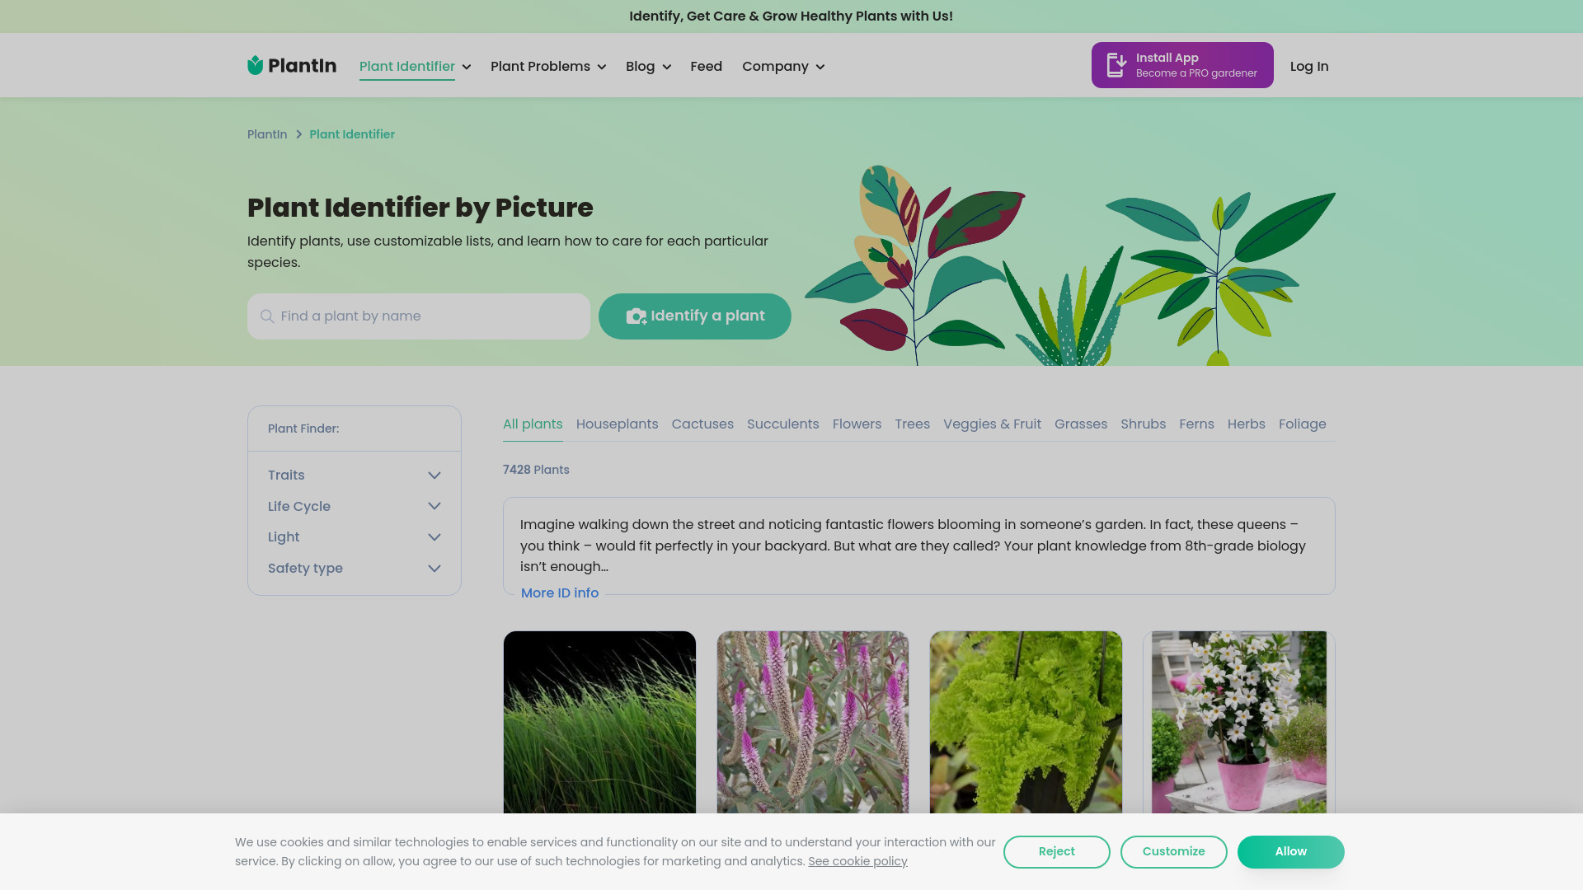Click the Blog dropdown chevron icon
1583x890 pixels.
pyautogui.click(x=666, y=68)
